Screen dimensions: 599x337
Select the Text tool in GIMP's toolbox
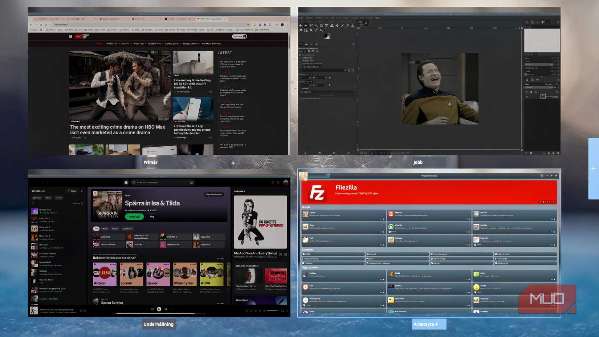[x=311, y=30]
